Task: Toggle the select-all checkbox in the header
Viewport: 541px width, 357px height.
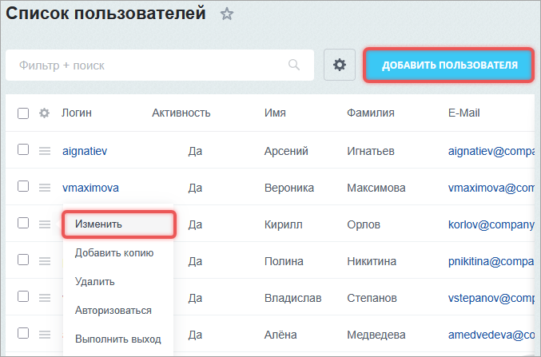Action: tap(23, 113)
